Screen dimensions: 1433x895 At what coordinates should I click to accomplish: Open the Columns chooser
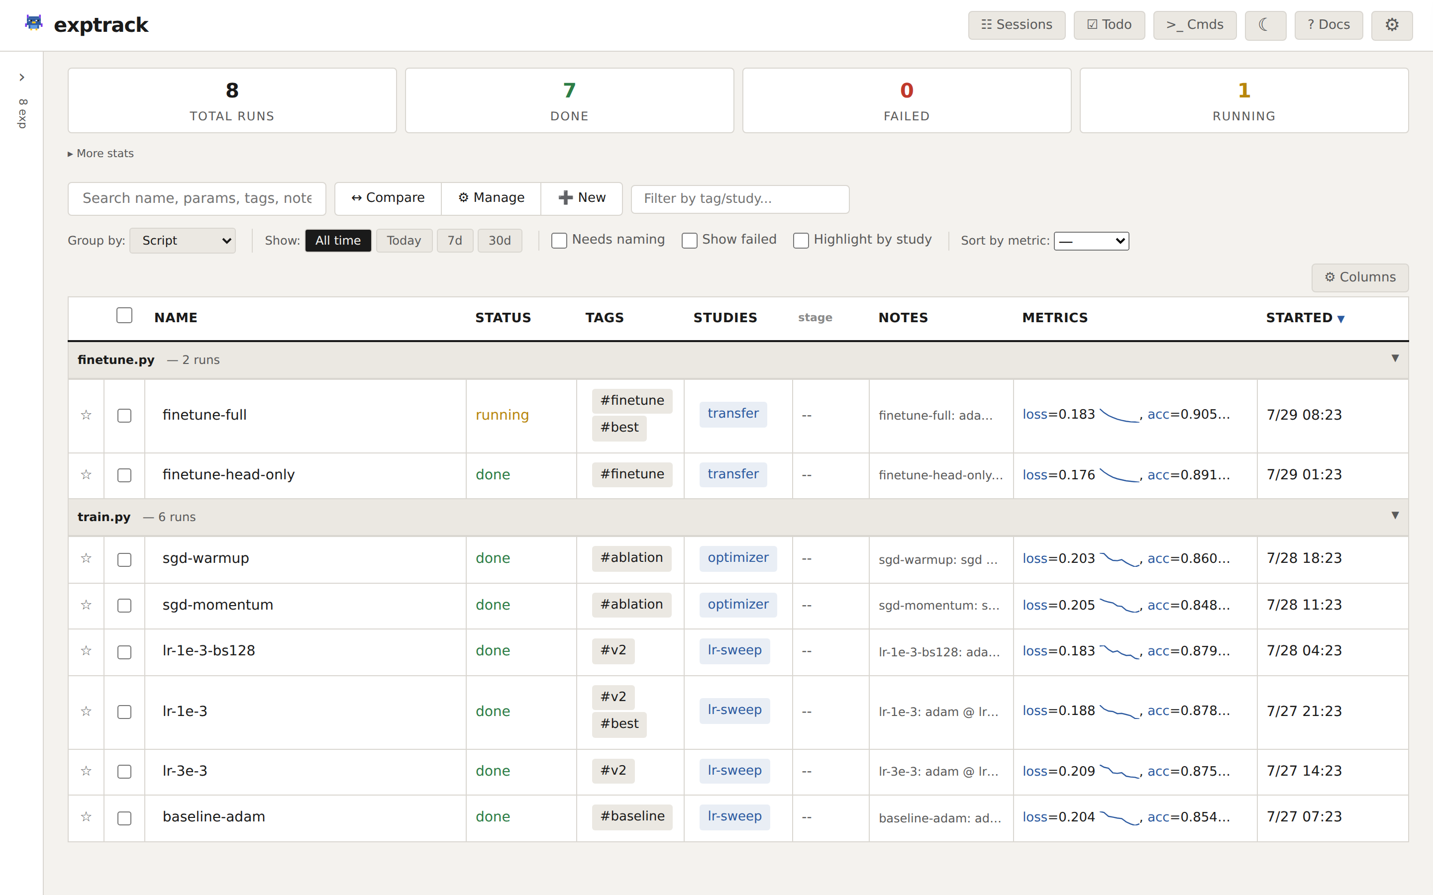[x=1359, y=277]
